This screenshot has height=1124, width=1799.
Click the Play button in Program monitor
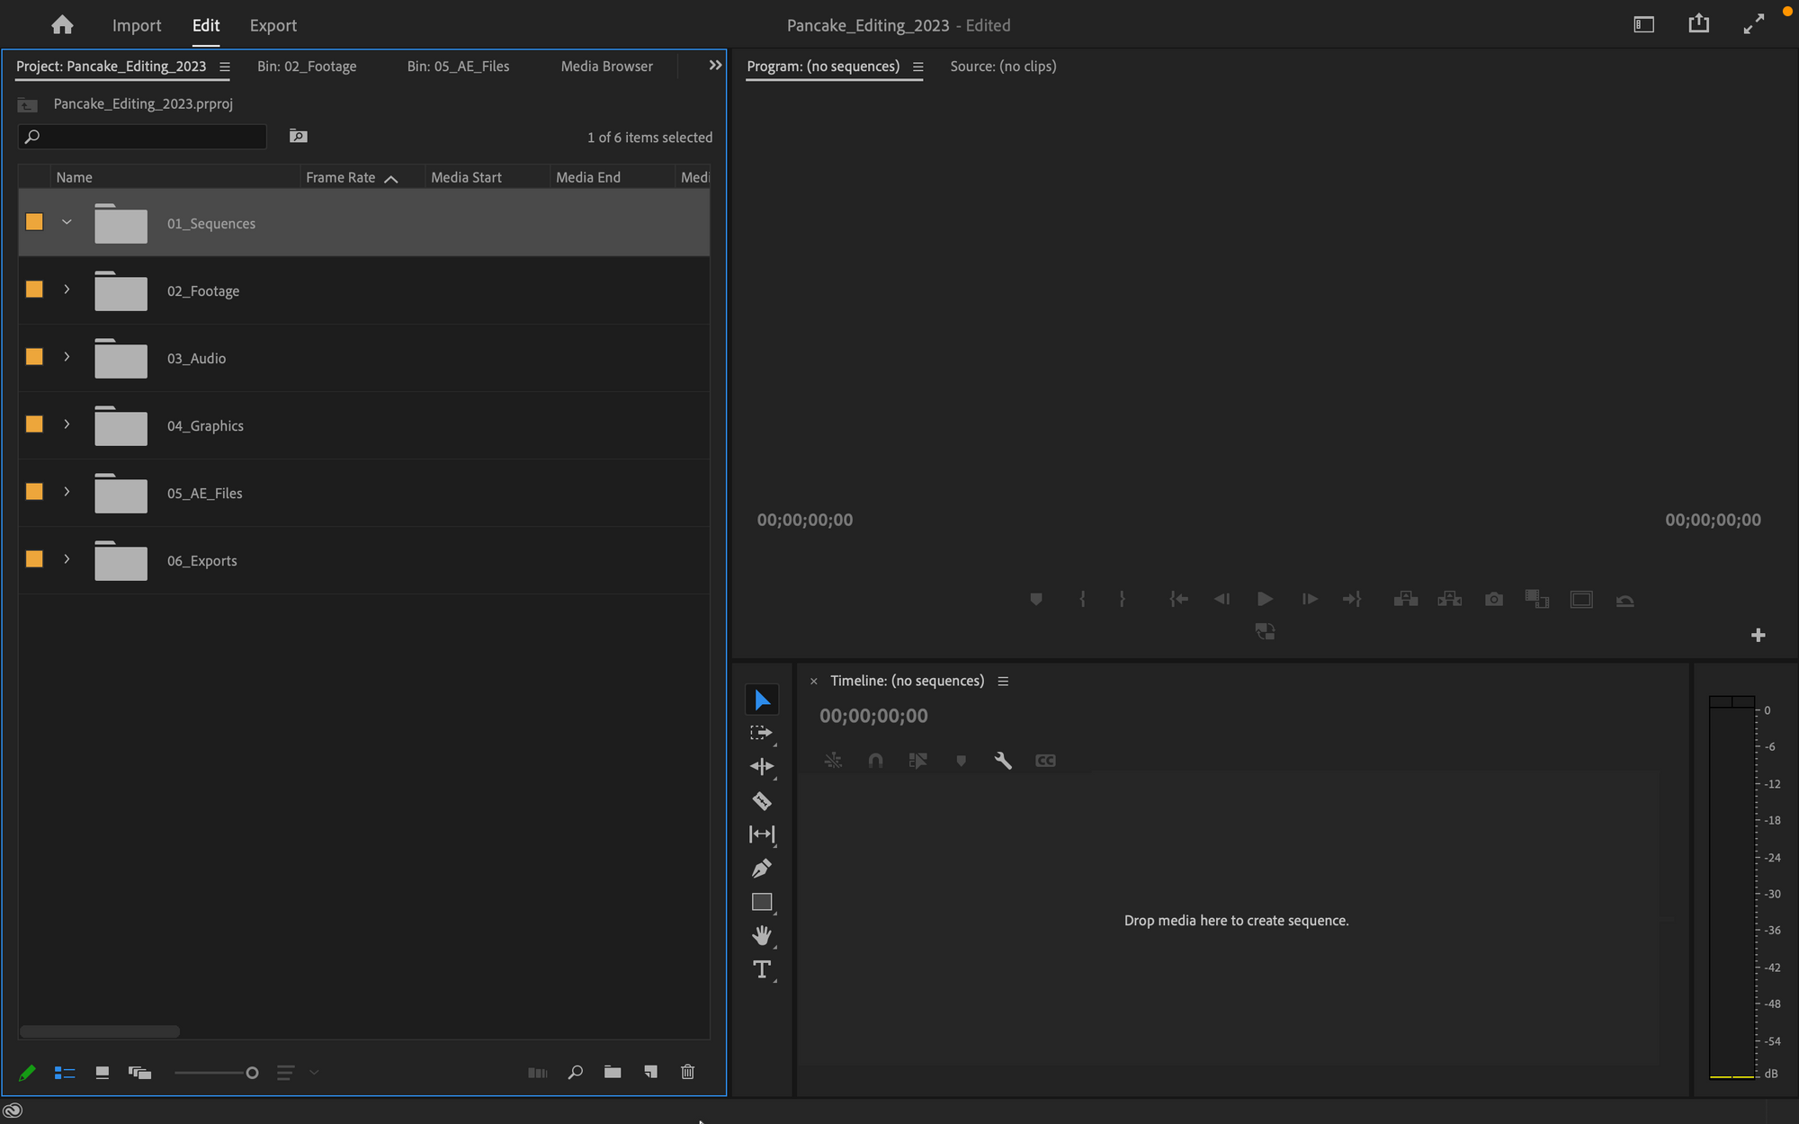[x=1266, y=600]
